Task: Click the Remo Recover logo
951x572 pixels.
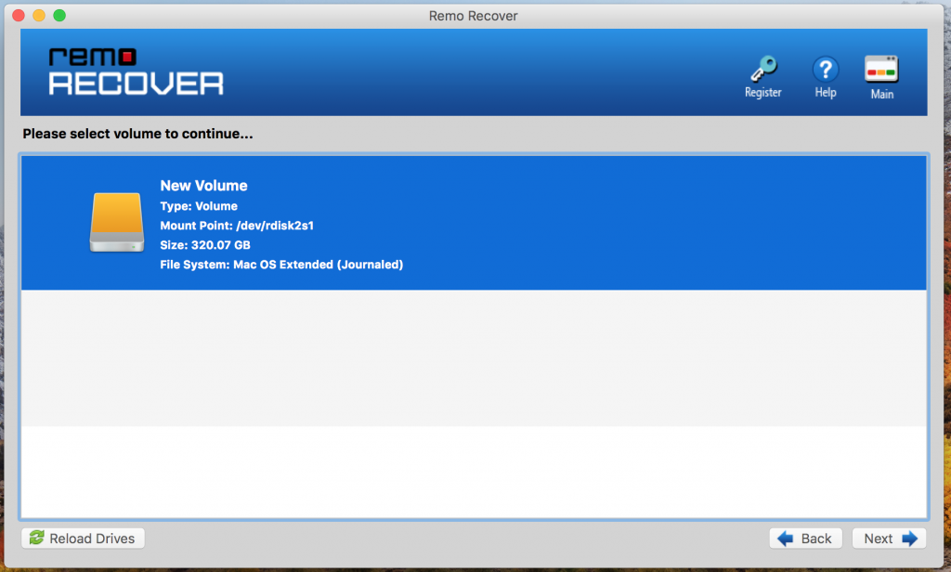Action: pyautogui.click(x=136, y=71)
